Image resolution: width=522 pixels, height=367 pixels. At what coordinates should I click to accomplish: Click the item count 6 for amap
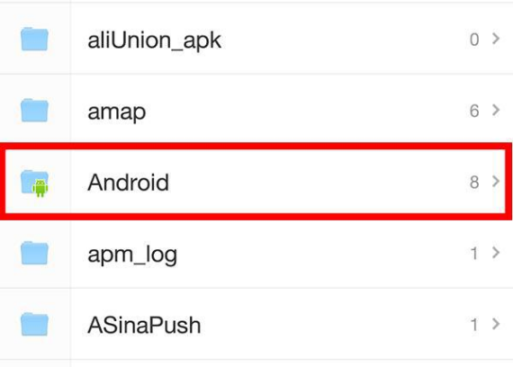tap(474, 111)
